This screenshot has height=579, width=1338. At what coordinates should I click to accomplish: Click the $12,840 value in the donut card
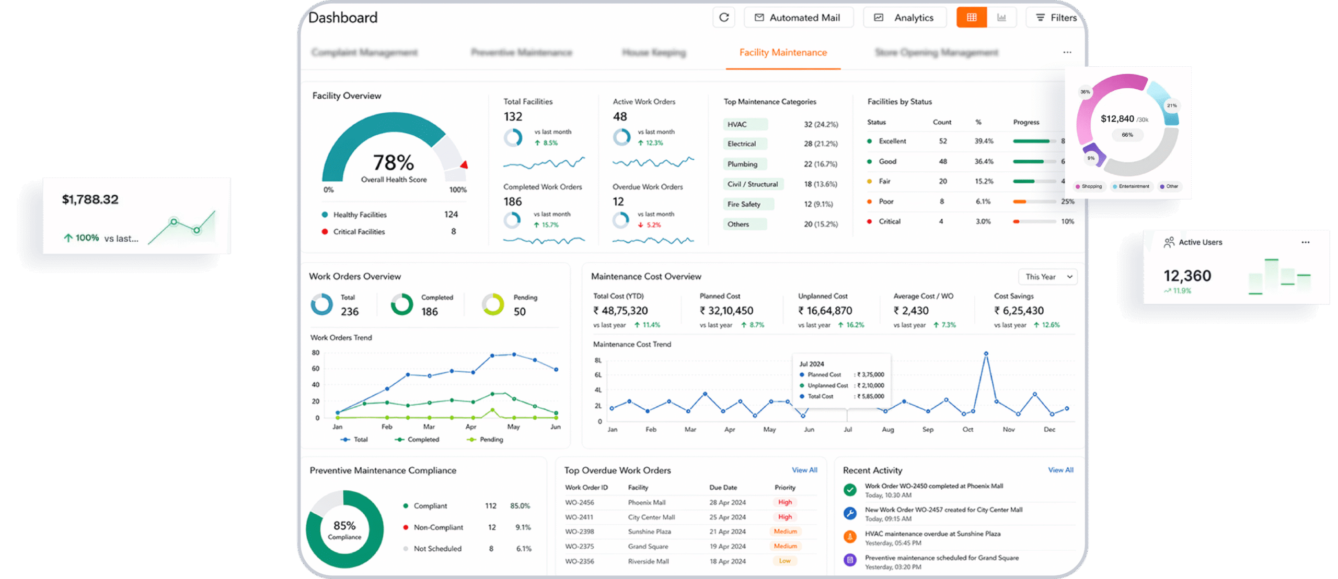(x=1117, y=119)
